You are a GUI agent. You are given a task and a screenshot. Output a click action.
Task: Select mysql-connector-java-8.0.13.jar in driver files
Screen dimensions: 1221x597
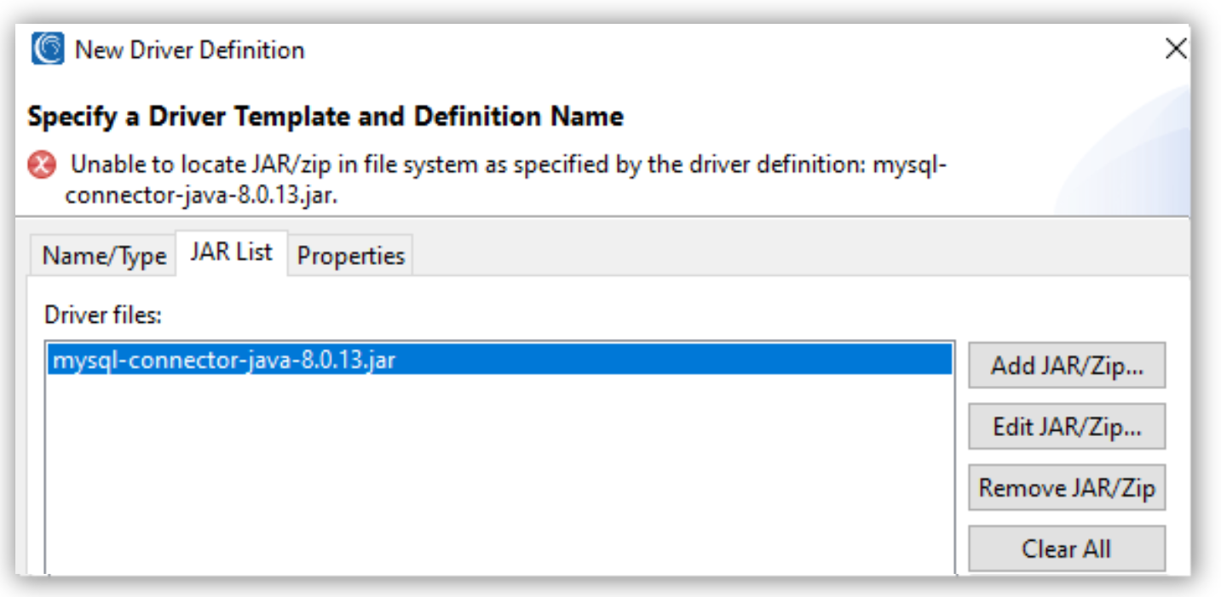[224, 360]
